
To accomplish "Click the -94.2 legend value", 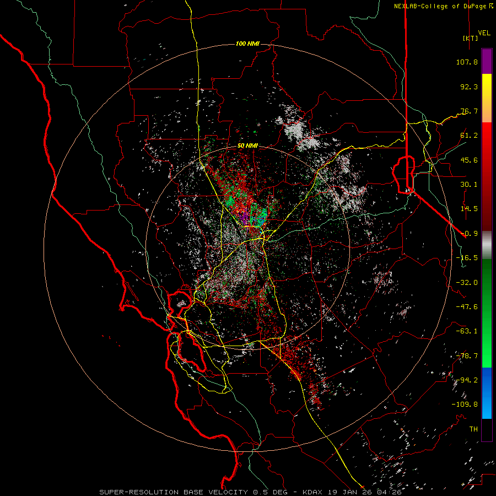I will tap(467, 380).
